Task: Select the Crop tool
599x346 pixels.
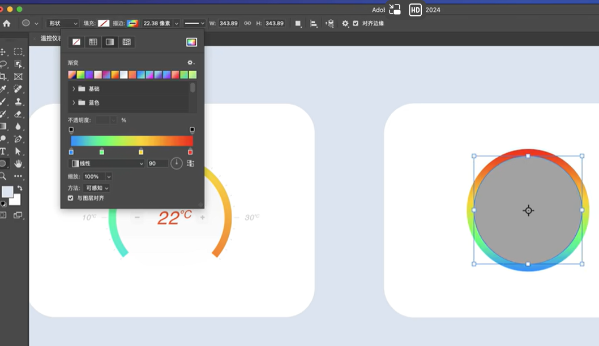Action: point(3,77)
